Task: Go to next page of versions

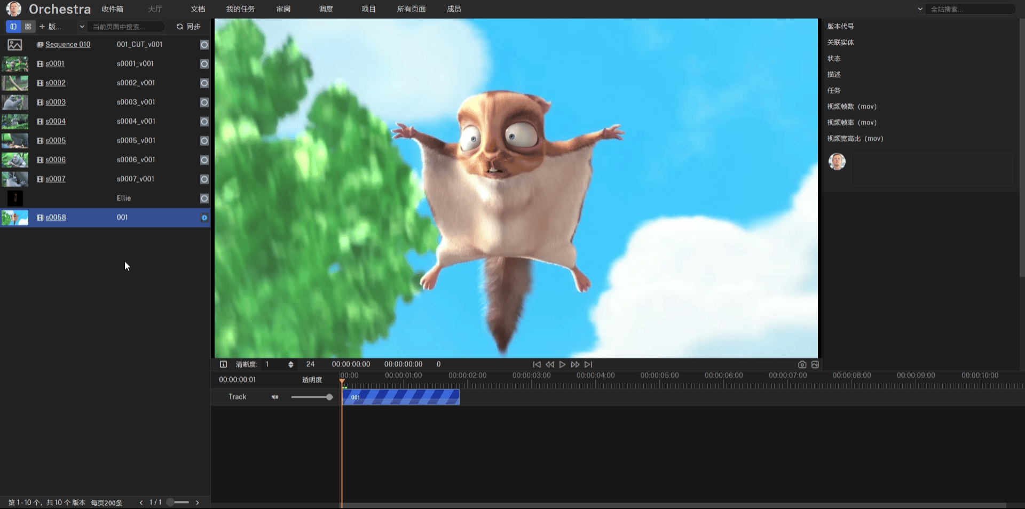Action: pos(197,503)
